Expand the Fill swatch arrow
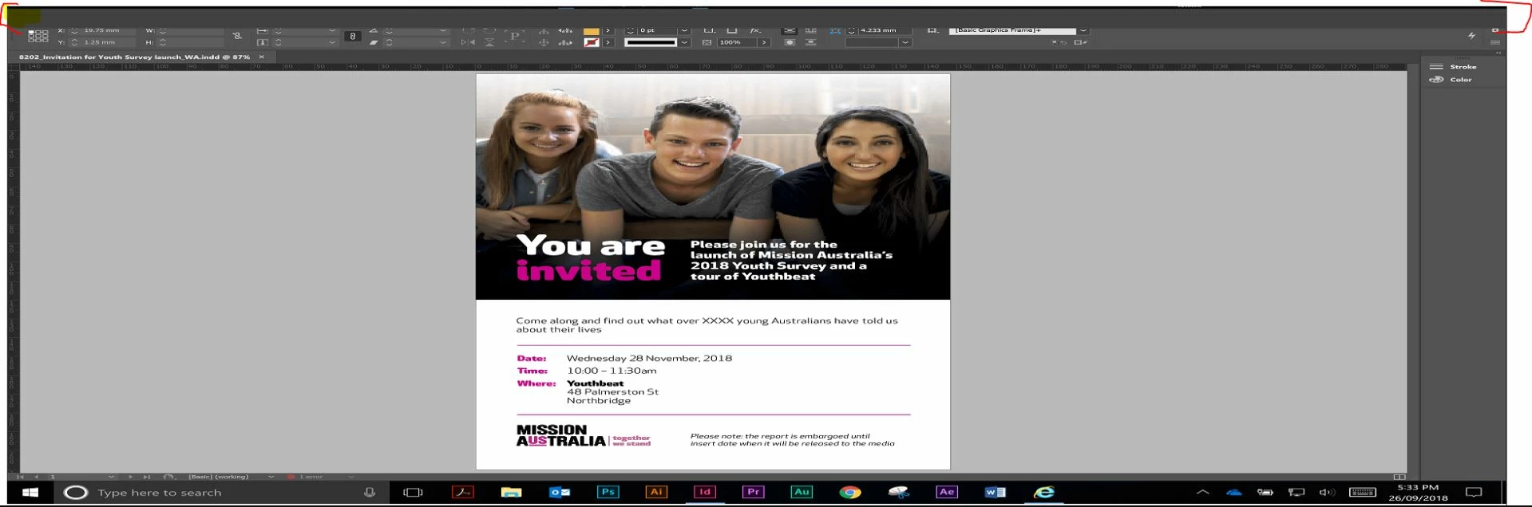1532x507 pixels. click(608, 30)
